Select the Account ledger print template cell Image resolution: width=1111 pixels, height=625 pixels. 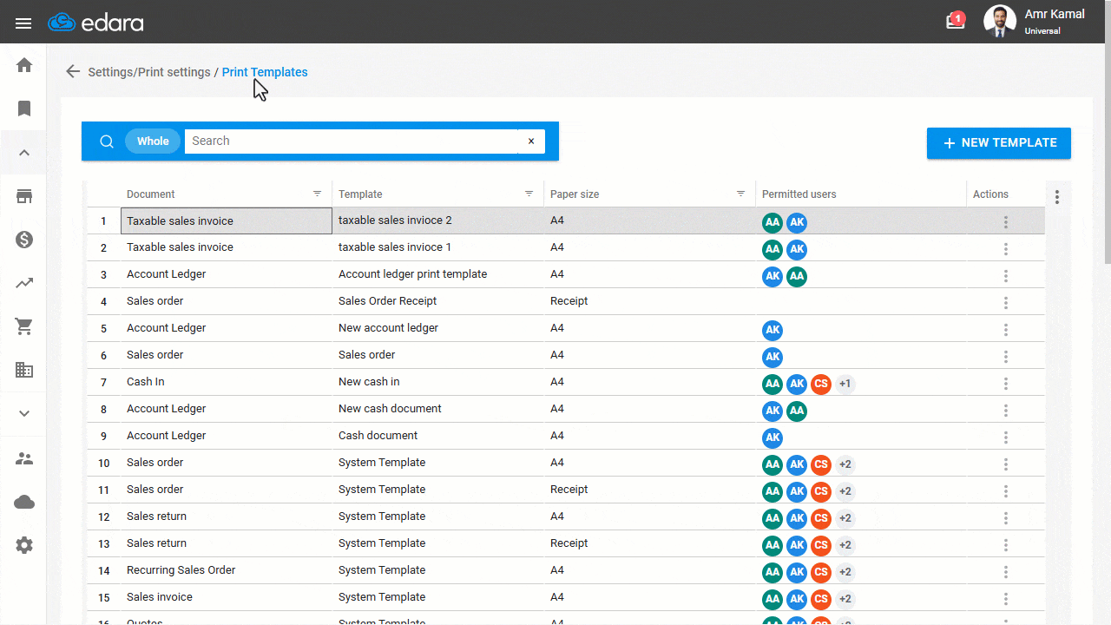coord(438,274)
